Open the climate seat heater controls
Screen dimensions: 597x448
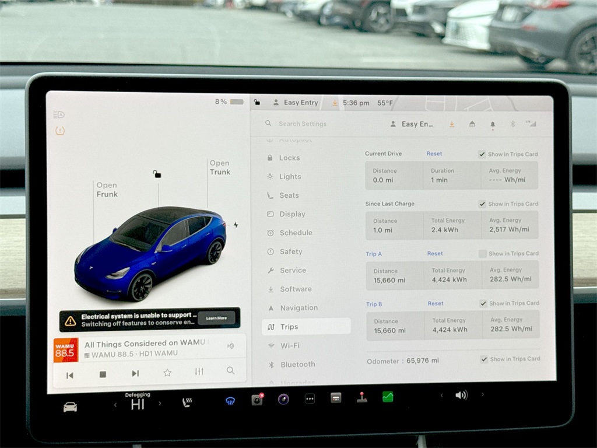tap(188, 401)
